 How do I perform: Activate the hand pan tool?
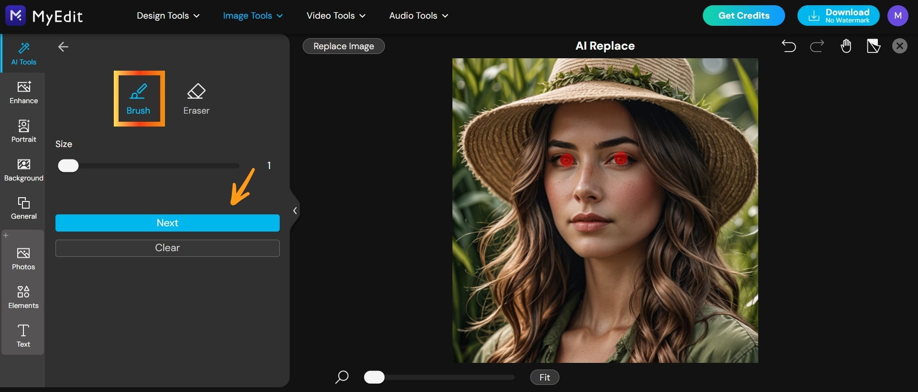(x=846, y=46)
